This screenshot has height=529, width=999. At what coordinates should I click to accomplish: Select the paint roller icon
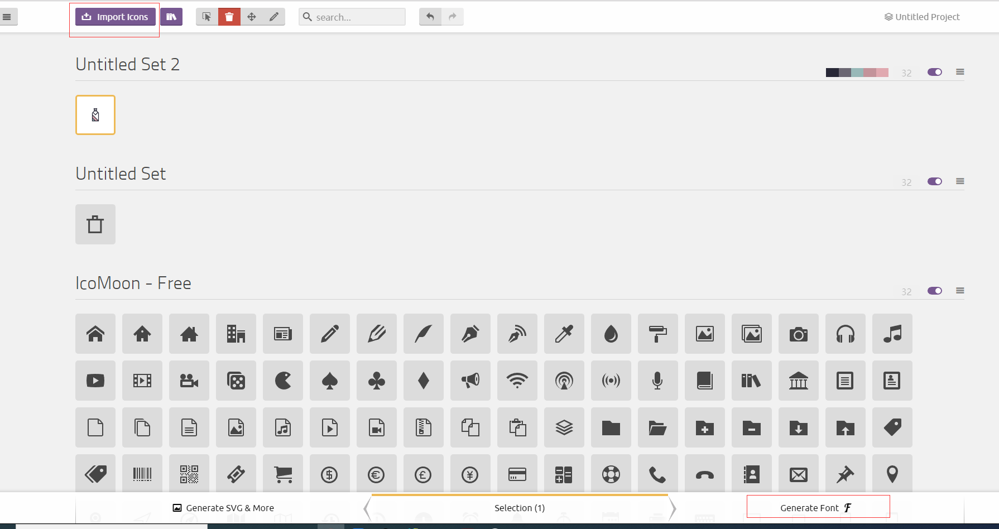point(658,334)
